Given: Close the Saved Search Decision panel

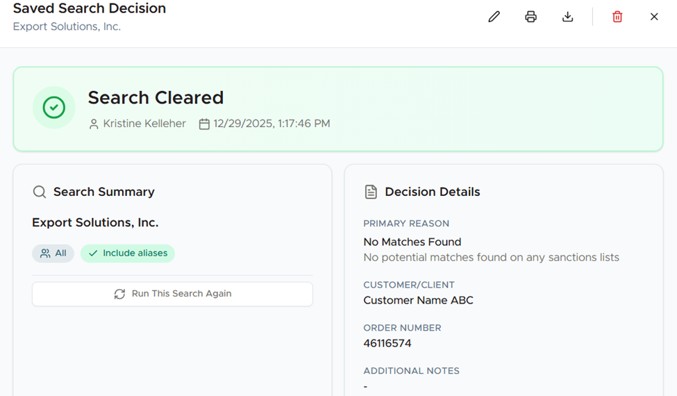Looking at the screenshot, I should tap(654, 17).
